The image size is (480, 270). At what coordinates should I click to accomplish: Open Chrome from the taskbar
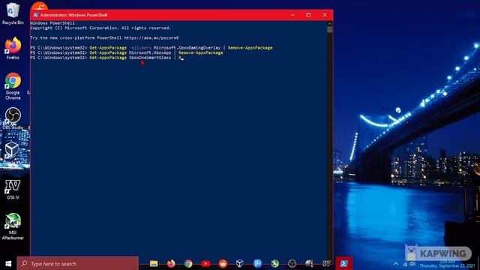(x=188, y=263)
